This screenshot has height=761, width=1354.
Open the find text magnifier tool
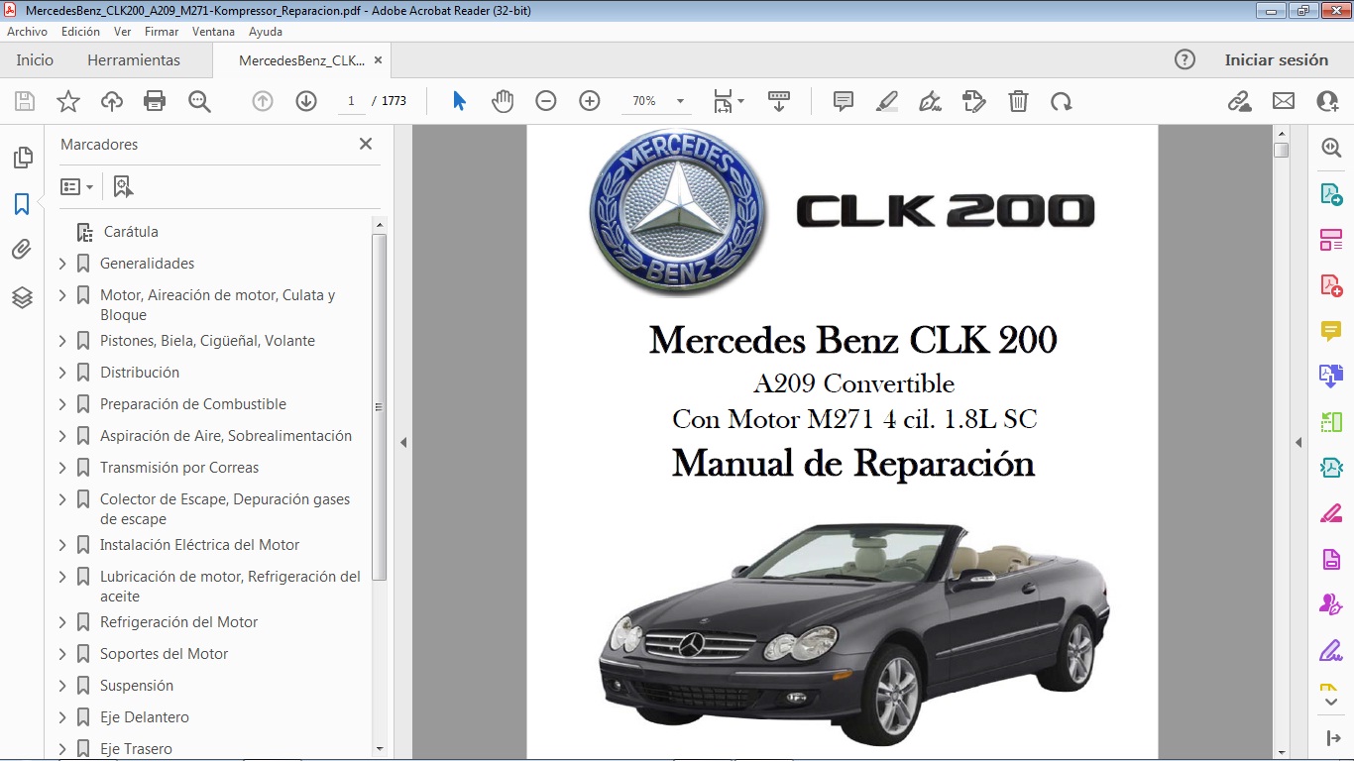tap(199, 101)
